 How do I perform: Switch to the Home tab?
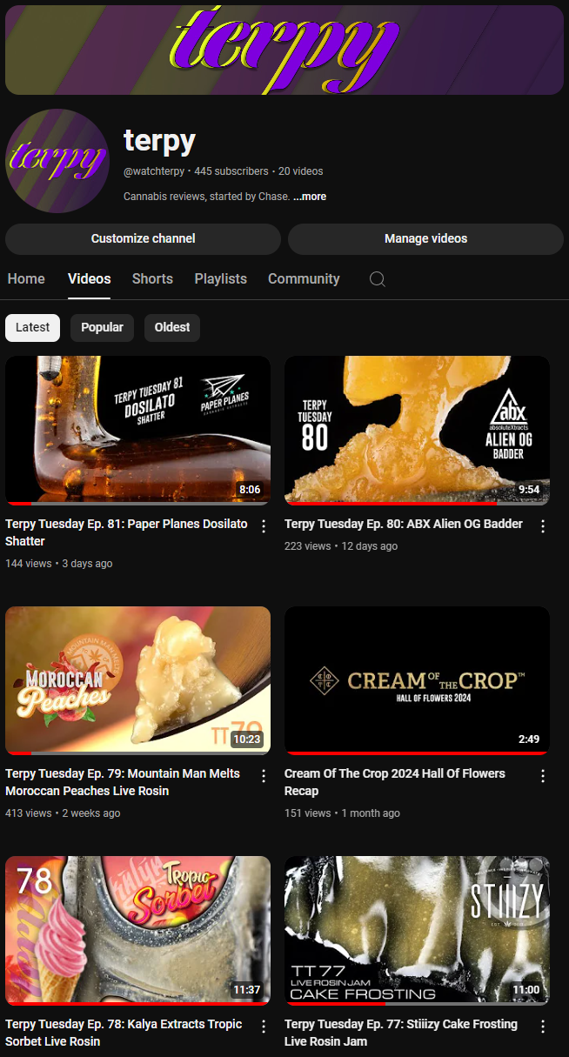(x=26, y=279)
